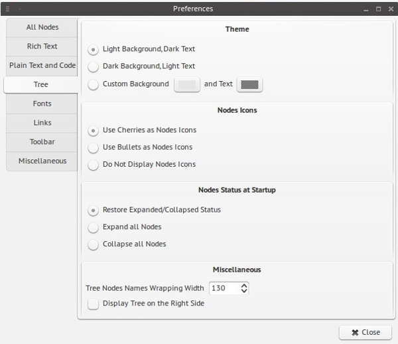398x344 pixels.
Task: Click the 'and Text' label
Action: click(218, 84)
